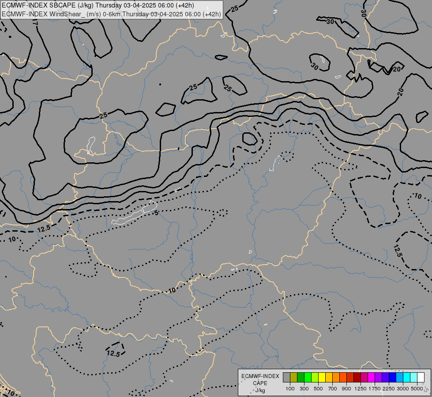Click the gray CAPE legend swatch
The width and height of the screenshot is (432, 397).
[x=286, y=378]
